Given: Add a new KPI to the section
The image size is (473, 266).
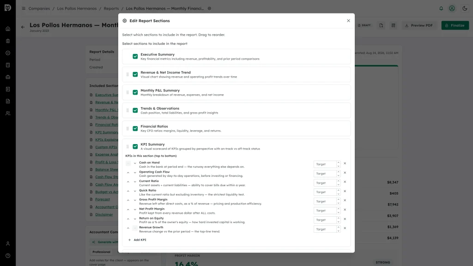Looking at the screenshot, I should 137,240.
